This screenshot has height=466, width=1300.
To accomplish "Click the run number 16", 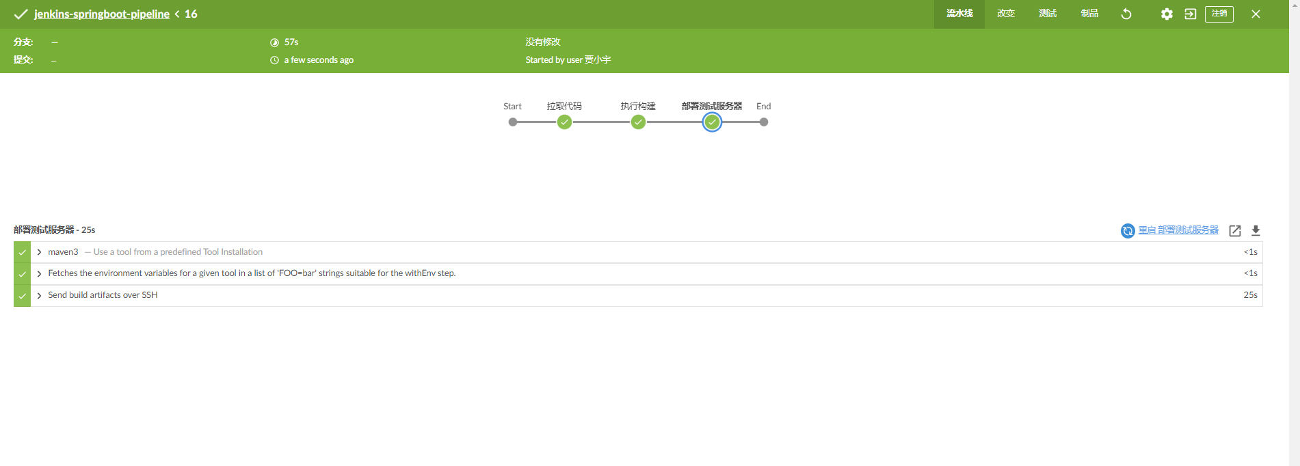I will point(191,14).
